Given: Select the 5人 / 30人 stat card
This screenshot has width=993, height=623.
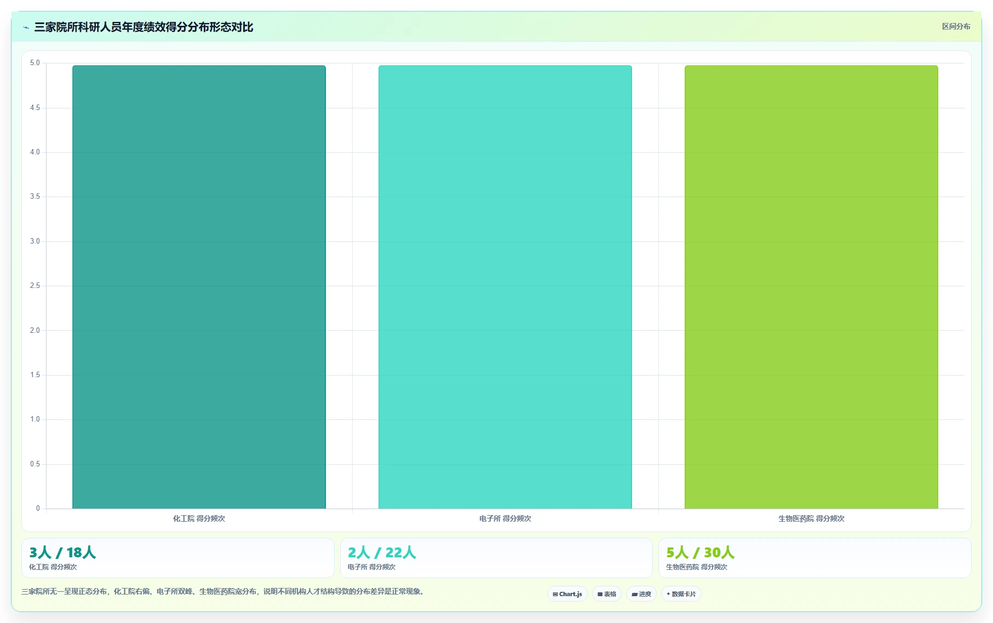Looking at the screenshot, I should 814,557.
